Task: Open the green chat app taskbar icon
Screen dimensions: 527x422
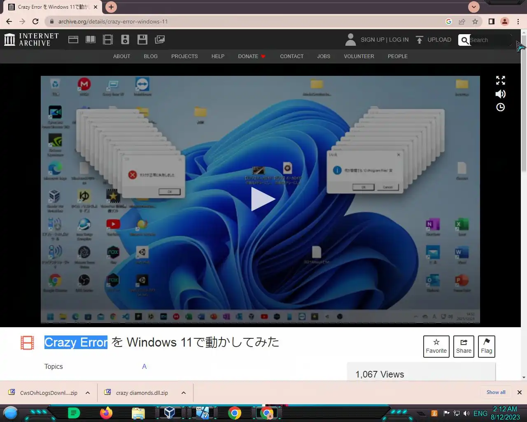Action: coord(74,413)
